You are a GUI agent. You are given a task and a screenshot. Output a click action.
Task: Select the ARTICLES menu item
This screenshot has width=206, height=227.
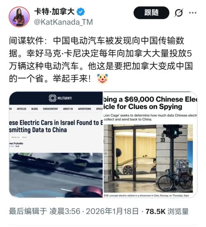[x=21, y=109]
